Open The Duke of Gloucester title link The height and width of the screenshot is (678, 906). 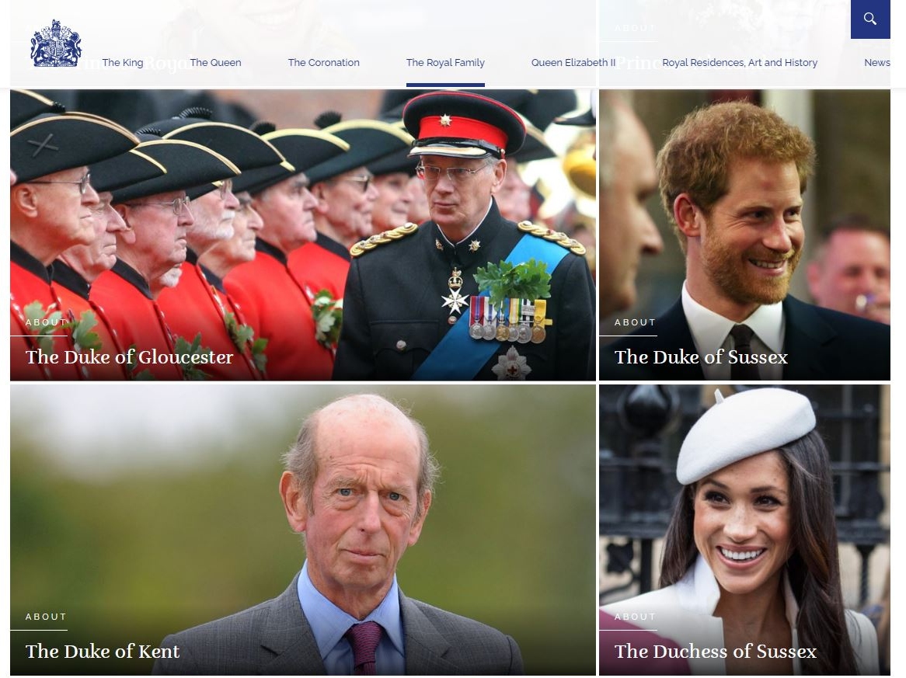(x=130, y=357)
